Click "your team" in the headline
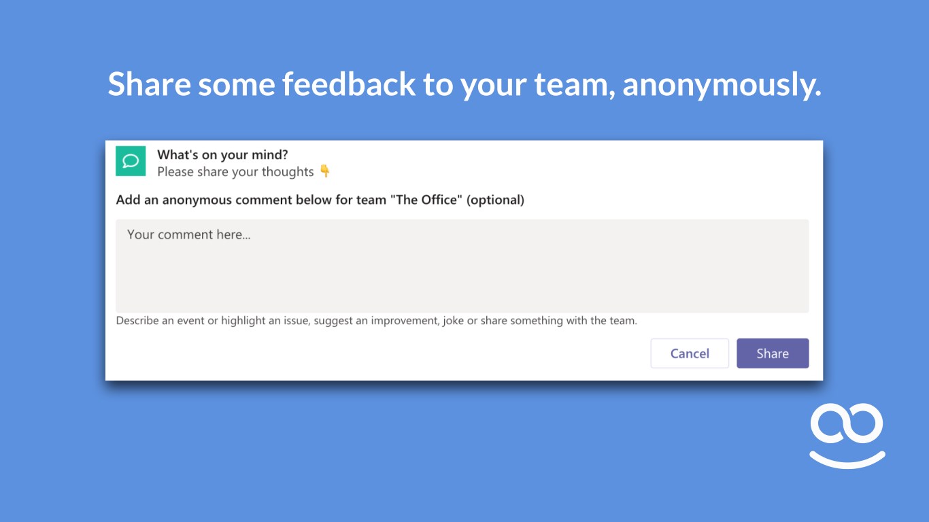This screenshot has height=522, width=929. pos(536,84)
